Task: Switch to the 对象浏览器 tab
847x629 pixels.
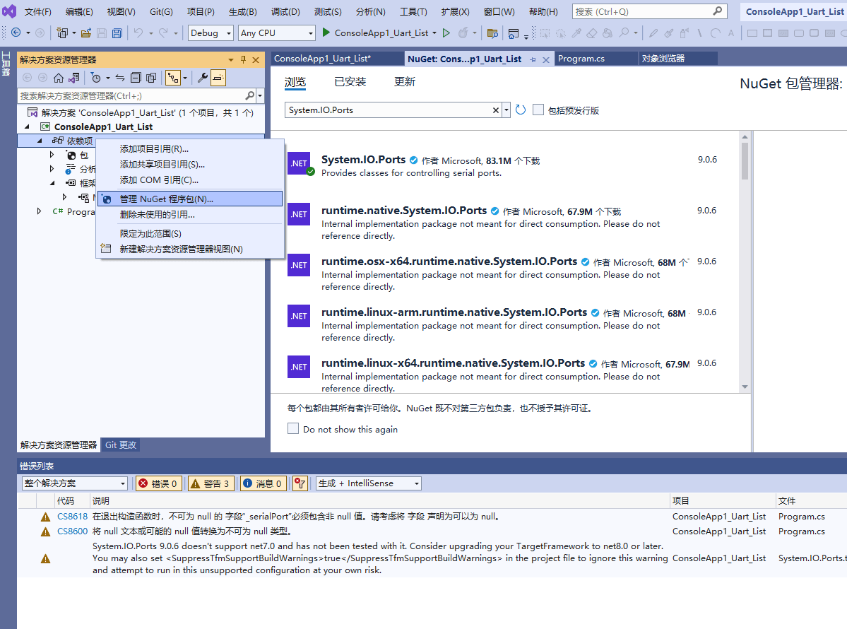Action: pyautogui.click(x=678, y=59)
